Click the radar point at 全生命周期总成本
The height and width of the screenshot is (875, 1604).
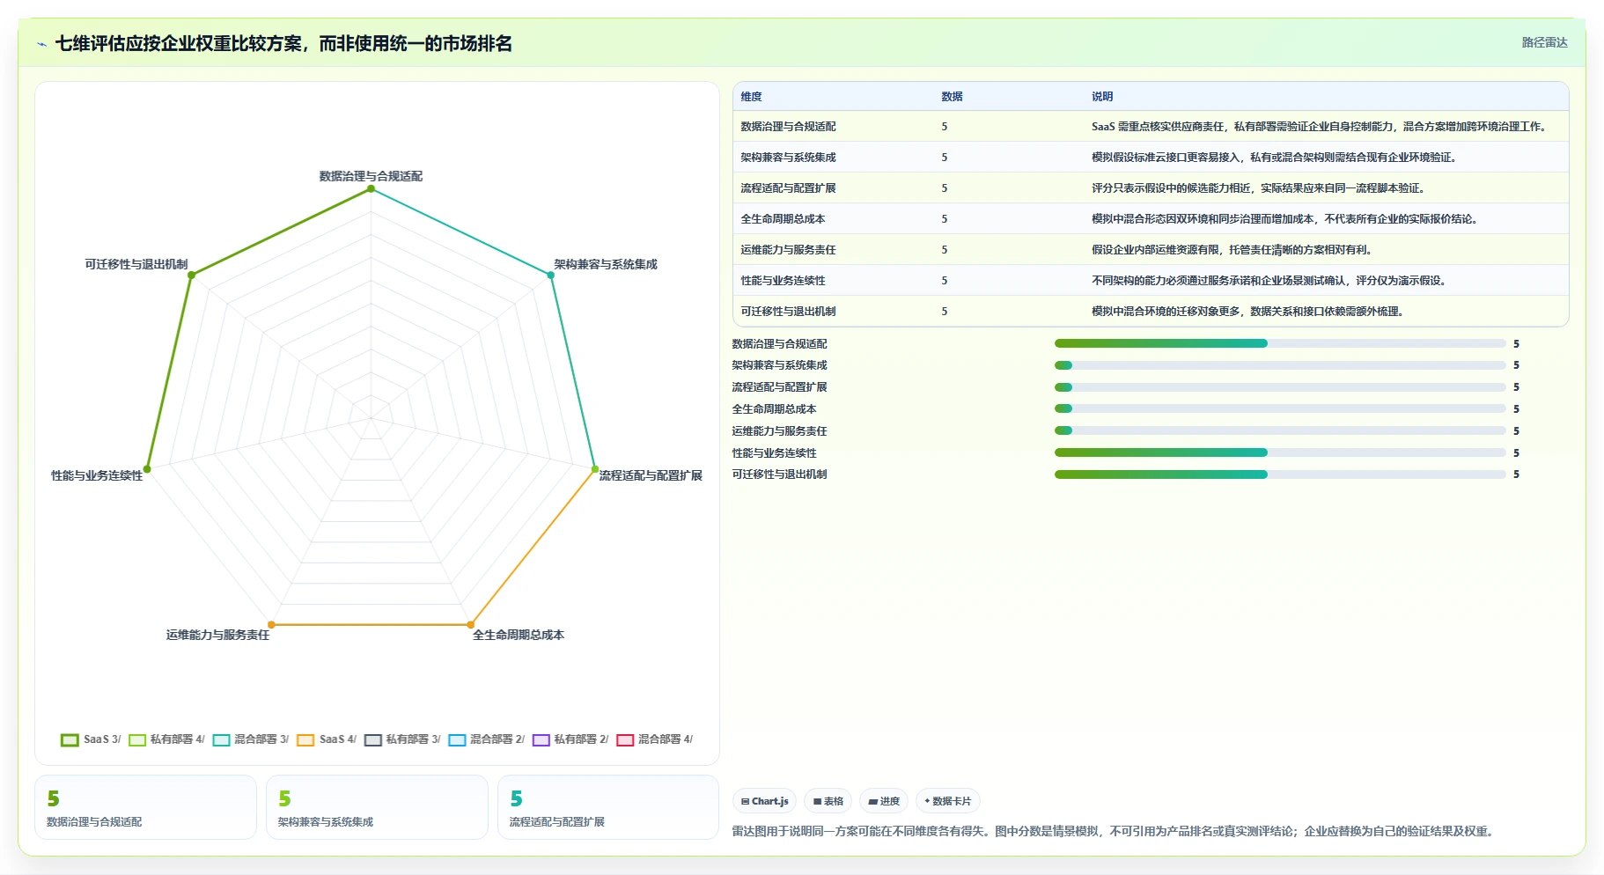[x=471, y=625]
